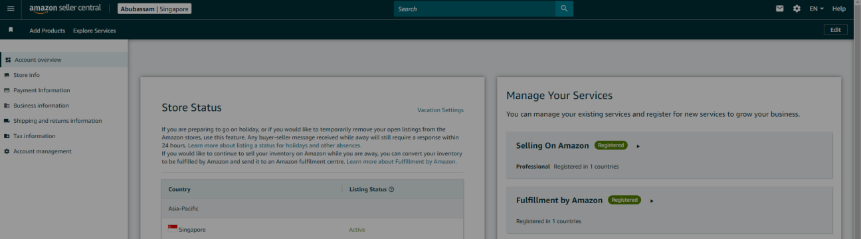The height and width of the screenshot is (239, 861).
Task: Open the Abubassam Singapore store selector
Action: click(x=155, y=9)
